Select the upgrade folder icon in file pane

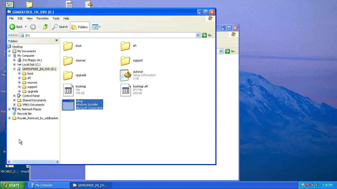pyautogui.click(x=68, y=75)
